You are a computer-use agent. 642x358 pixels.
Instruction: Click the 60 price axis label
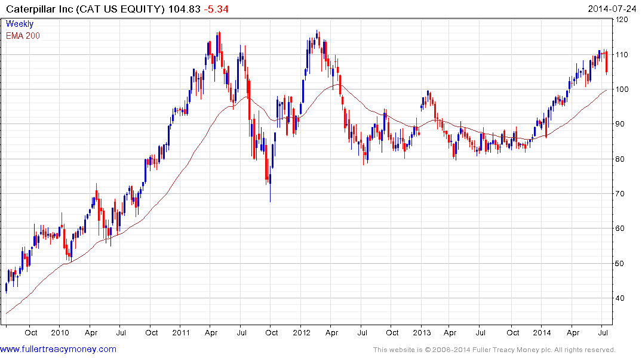pyautogui.click(x=620, y=229)
